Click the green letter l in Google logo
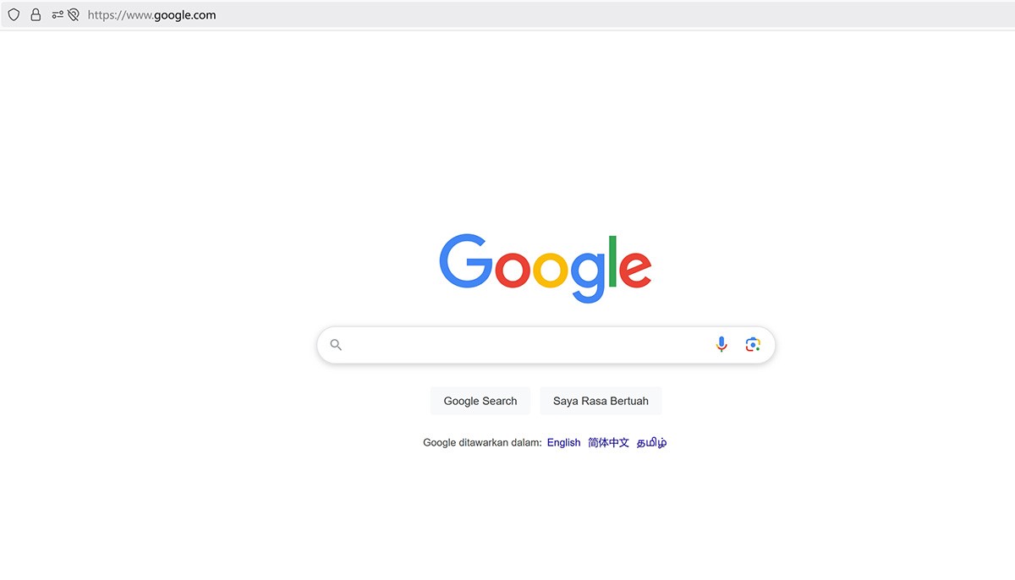Screen dimensions: 1015x580 tap(612, 260)
